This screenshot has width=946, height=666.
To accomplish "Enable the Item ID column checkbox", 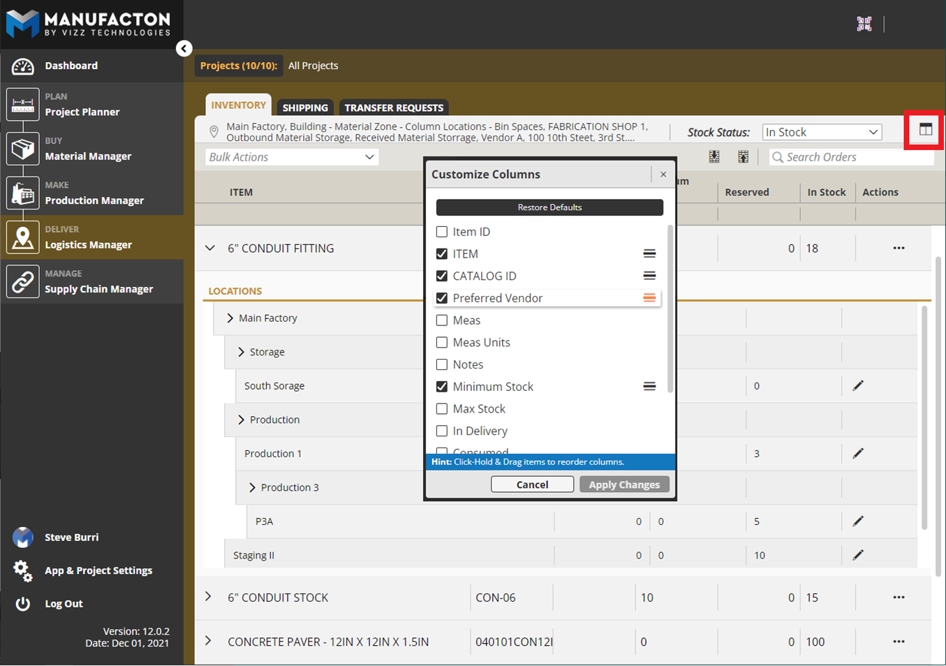I will 442,232.
